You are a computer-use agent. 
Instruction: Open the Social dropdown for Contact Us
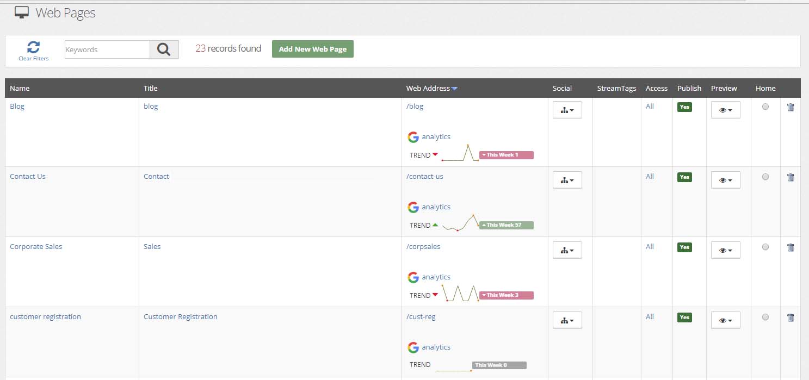[567, 180]
